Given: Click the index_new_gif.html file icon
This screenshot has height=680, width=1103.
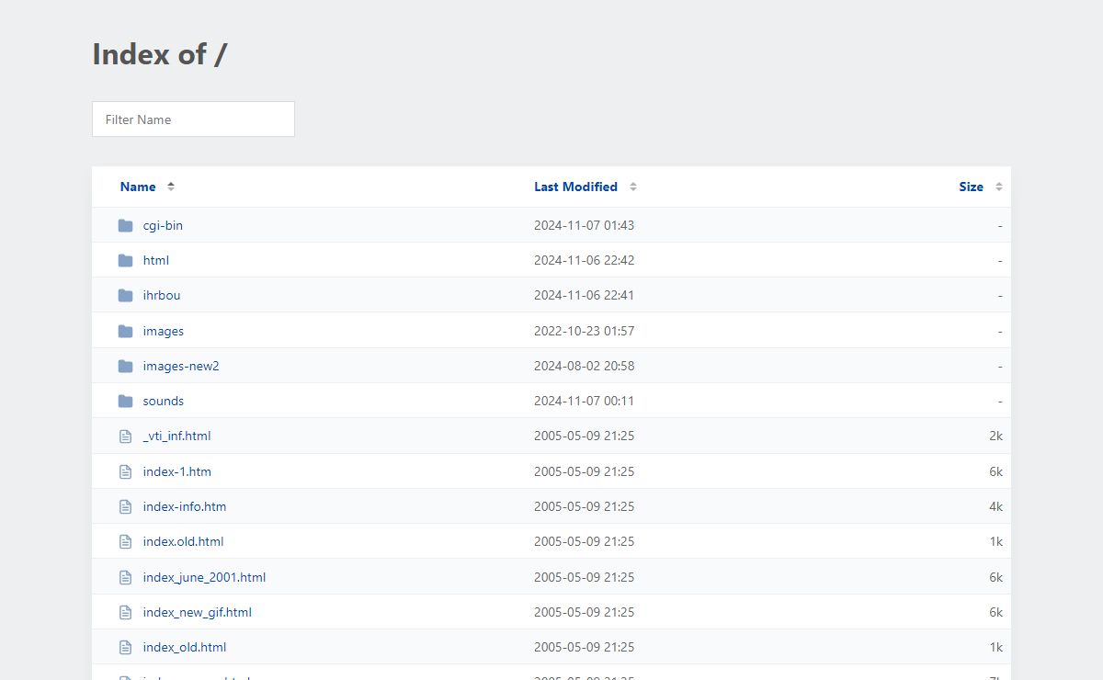Looking at the screenshot, I should tap(126, 613).
